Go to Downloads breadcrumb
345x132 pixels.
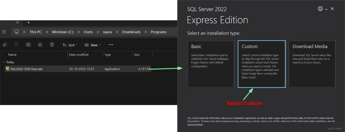coord(131,32)
